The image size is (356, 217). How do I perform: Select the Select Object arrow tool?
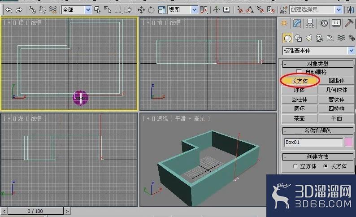97,10
